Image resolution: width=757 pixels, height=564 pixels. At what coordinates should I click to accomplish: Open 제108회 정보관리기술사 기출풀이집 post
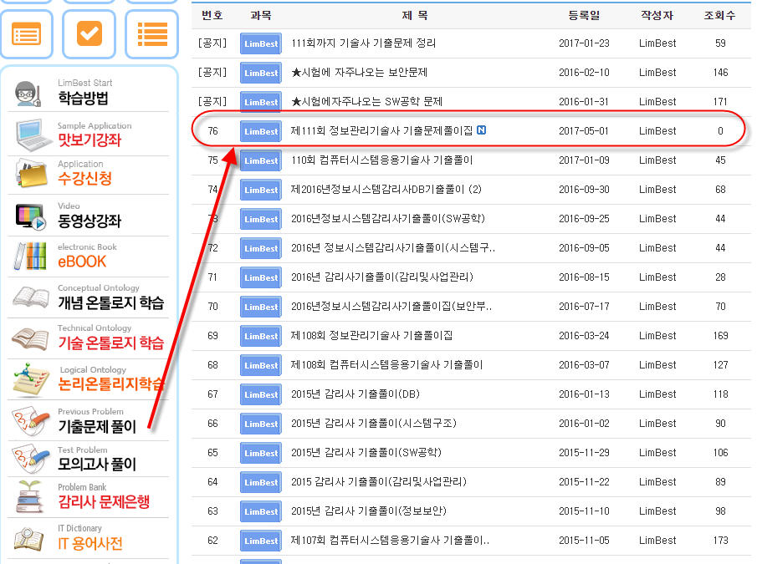pyautogui.click(x=371, y=336)
